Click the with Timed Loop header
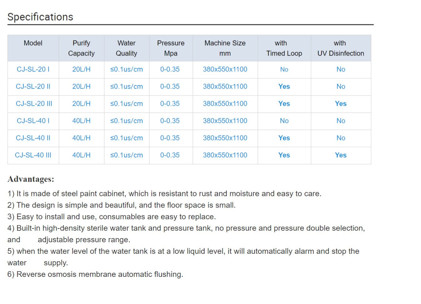 (x=284, y=48)
